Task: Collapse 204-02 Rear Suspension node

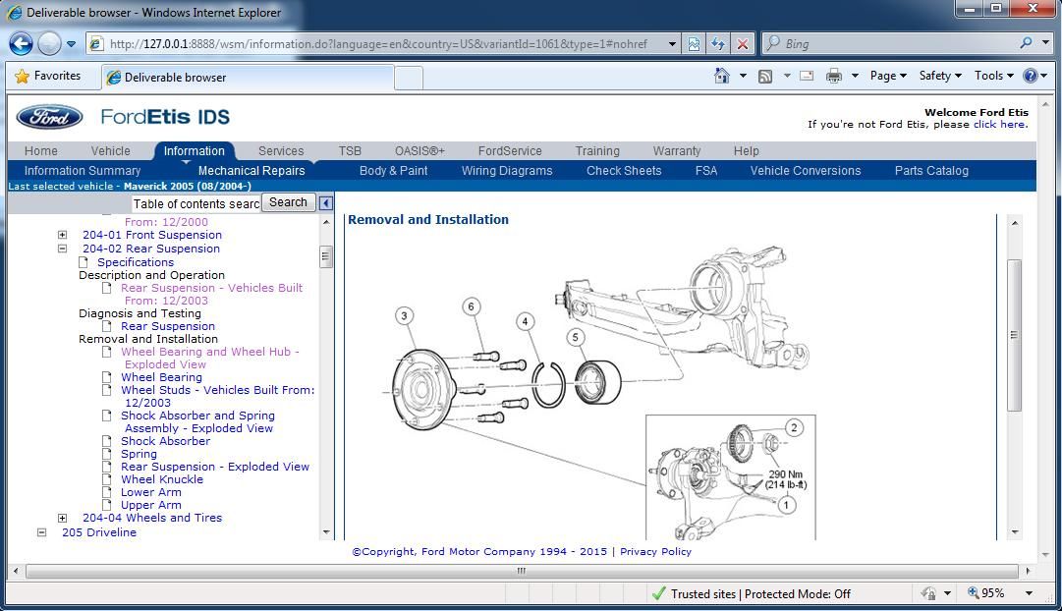Action: [x=62, y=249]
